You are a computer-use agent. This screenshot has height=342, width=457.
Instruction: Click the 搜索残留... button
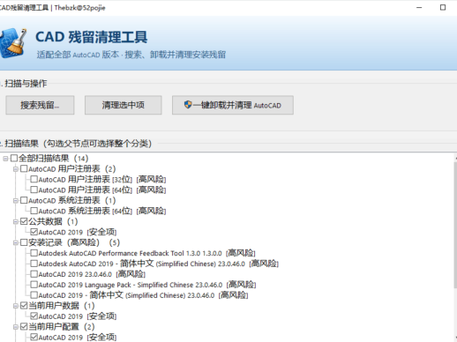pos(40,105)
